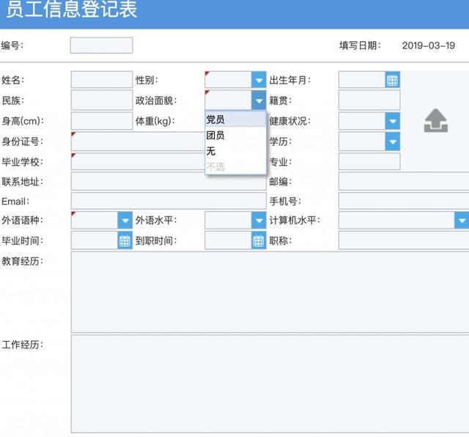The image size is (469, 437).
Task: Expand the 外语水平 dropdown arrow
Action: [x=259, y=220]
